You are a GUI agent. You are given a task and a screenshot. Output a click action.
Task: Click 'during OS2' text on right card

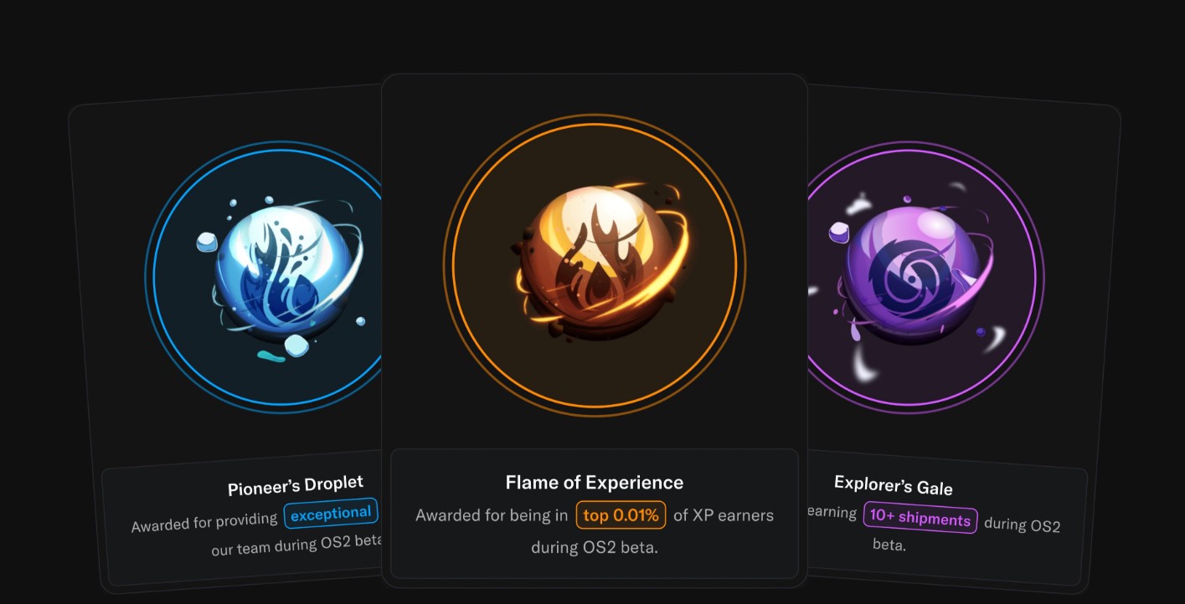click(x=1022, y=525)
